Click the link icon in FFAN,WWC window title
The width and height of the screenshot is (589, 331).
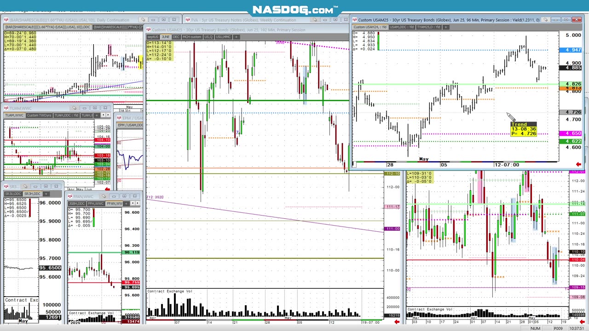point(104,196)
